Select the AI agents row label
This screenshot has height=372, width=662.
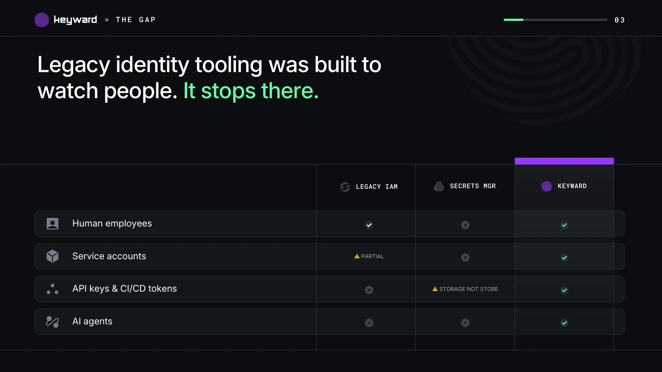point(92,321)
